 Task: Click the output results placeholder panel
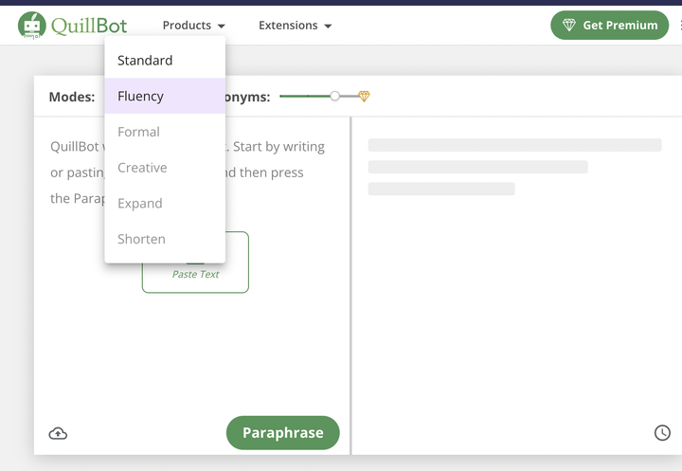click(x=514, y=284)
